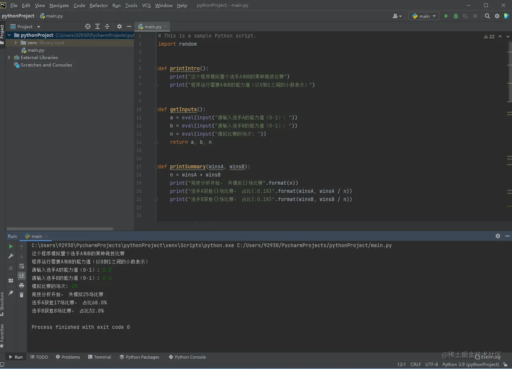Restore layout icon in Run panel
Image resolution: width=512 pixels, height=369 pixels.
point(11,281)
